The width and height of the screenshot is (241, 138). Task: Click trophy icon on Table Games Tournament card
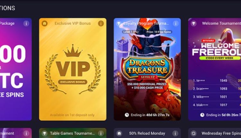pos(45,133)
